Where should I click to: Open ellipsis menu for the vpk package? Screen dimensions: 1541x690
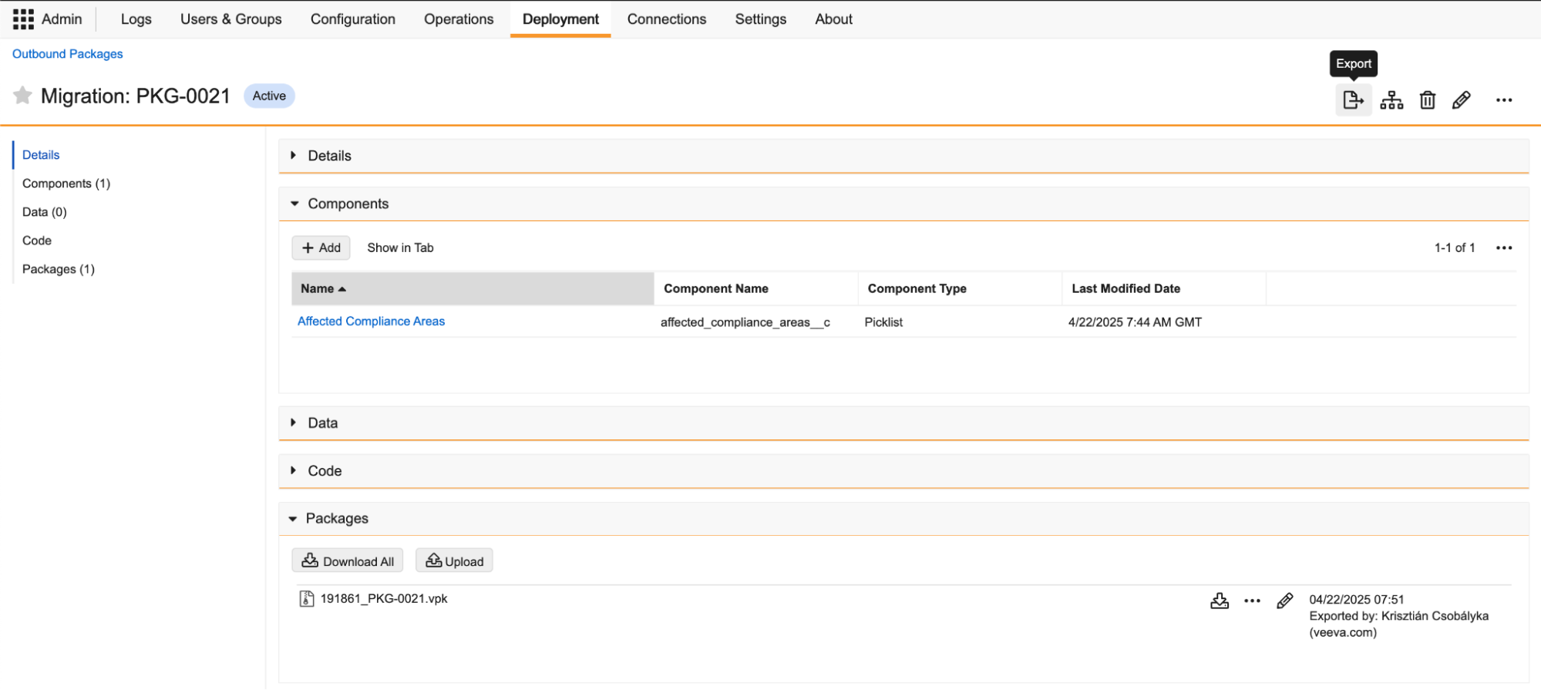coord(1252,601)
